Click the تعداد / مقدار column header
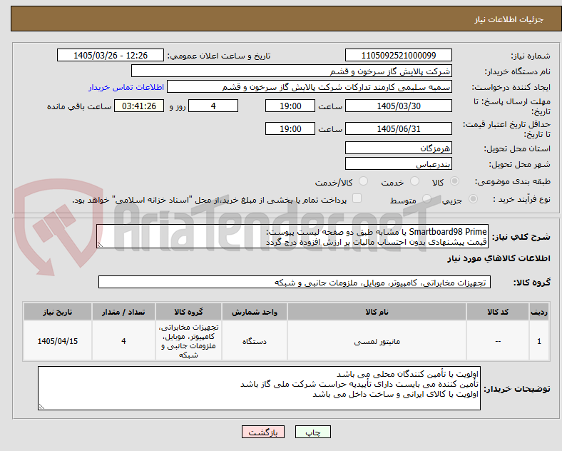Image resolution: width=562 pixels, height=451 pixels. tap(123, 312)
